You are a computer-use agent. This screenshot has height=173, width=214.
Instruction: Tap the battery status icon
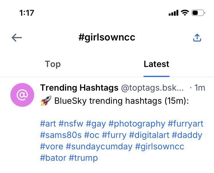pos(198,13)
